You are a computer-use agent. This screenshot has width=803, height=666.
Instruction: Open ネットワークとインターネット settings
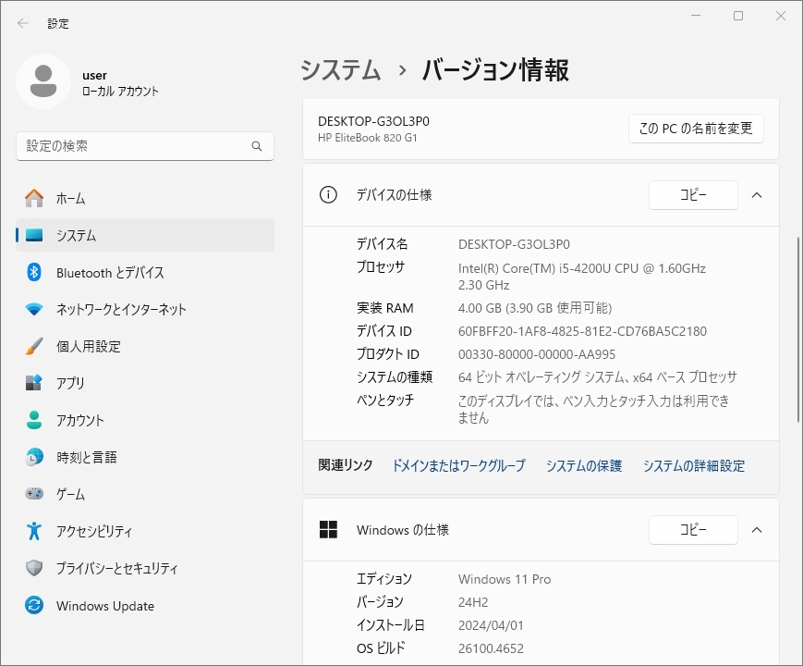click(x=145, y=309)
